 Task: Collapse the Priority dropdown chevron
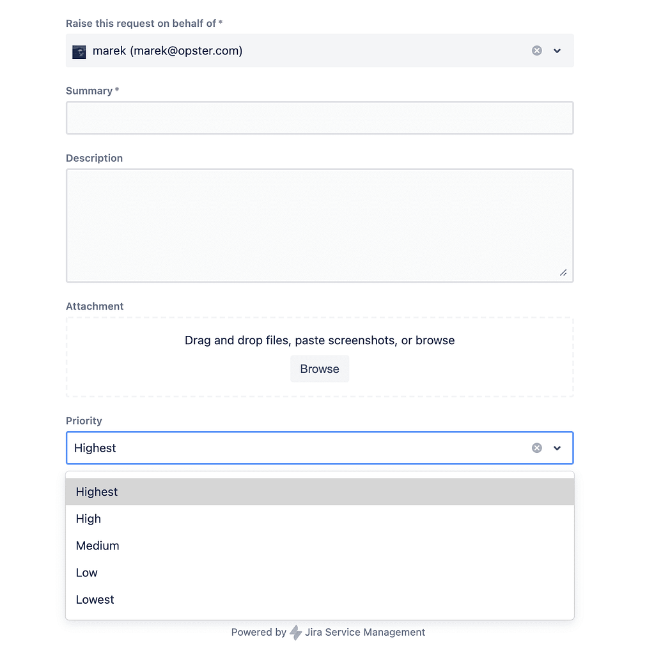[x=557, y=448]
